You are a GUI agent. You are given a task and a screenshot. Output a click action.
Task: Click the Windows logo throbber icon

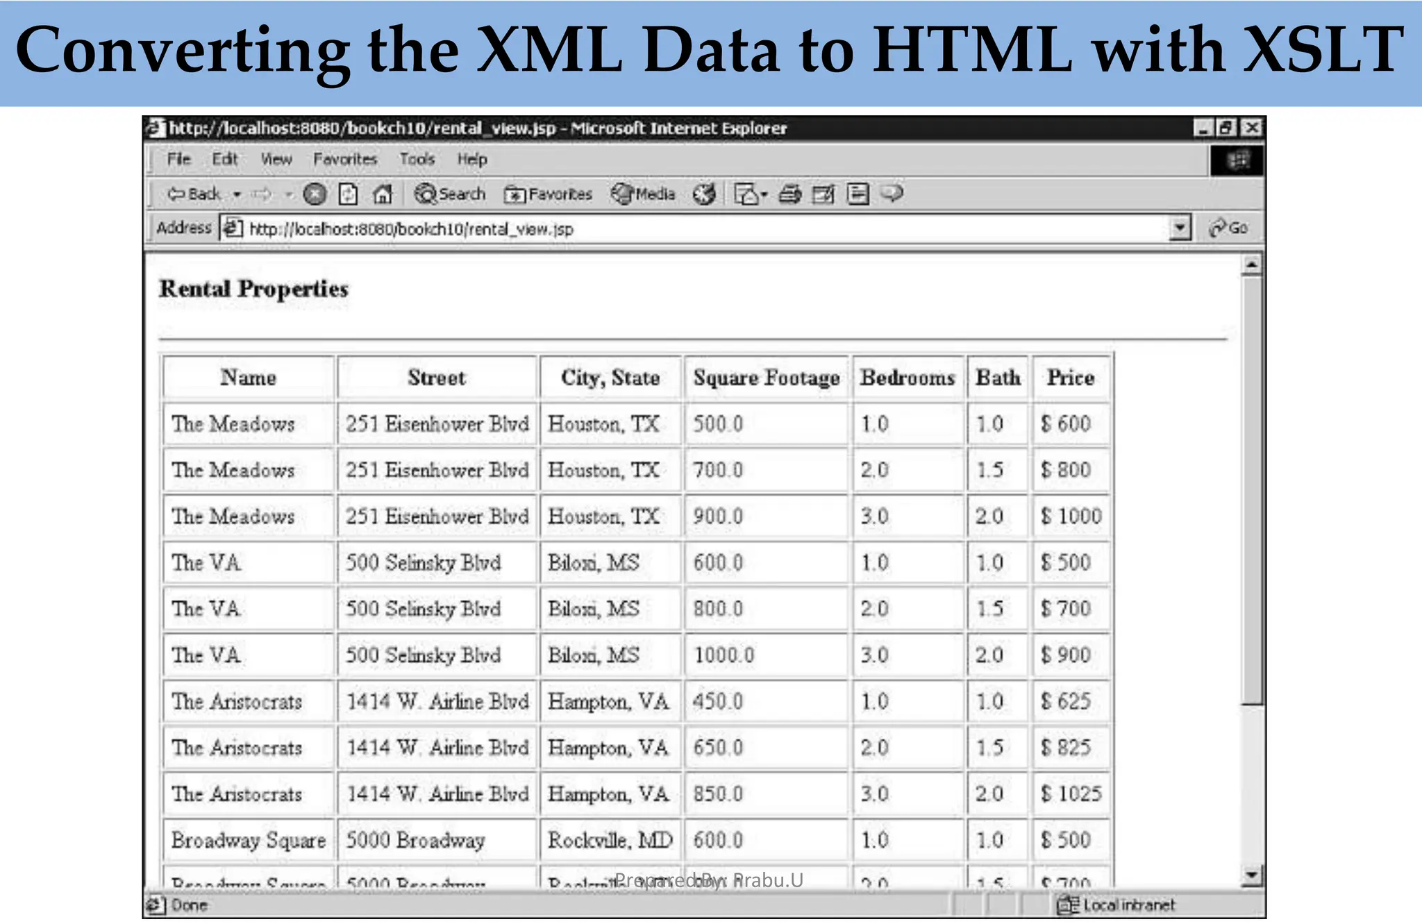click(1237, 160)
